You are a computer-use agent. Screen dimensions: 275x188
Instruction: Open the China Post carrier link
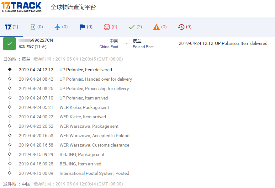(x=109, y=47)
